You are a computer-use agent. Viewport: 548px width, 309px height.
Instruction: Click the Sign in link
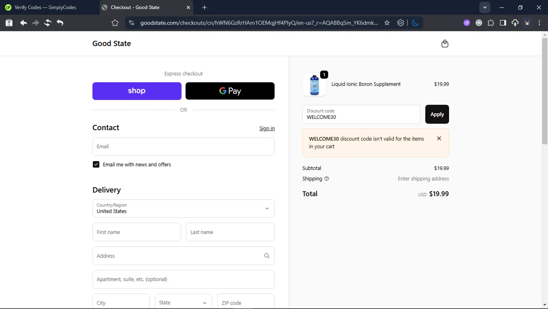pyautogui.click(x=267, y=128)
